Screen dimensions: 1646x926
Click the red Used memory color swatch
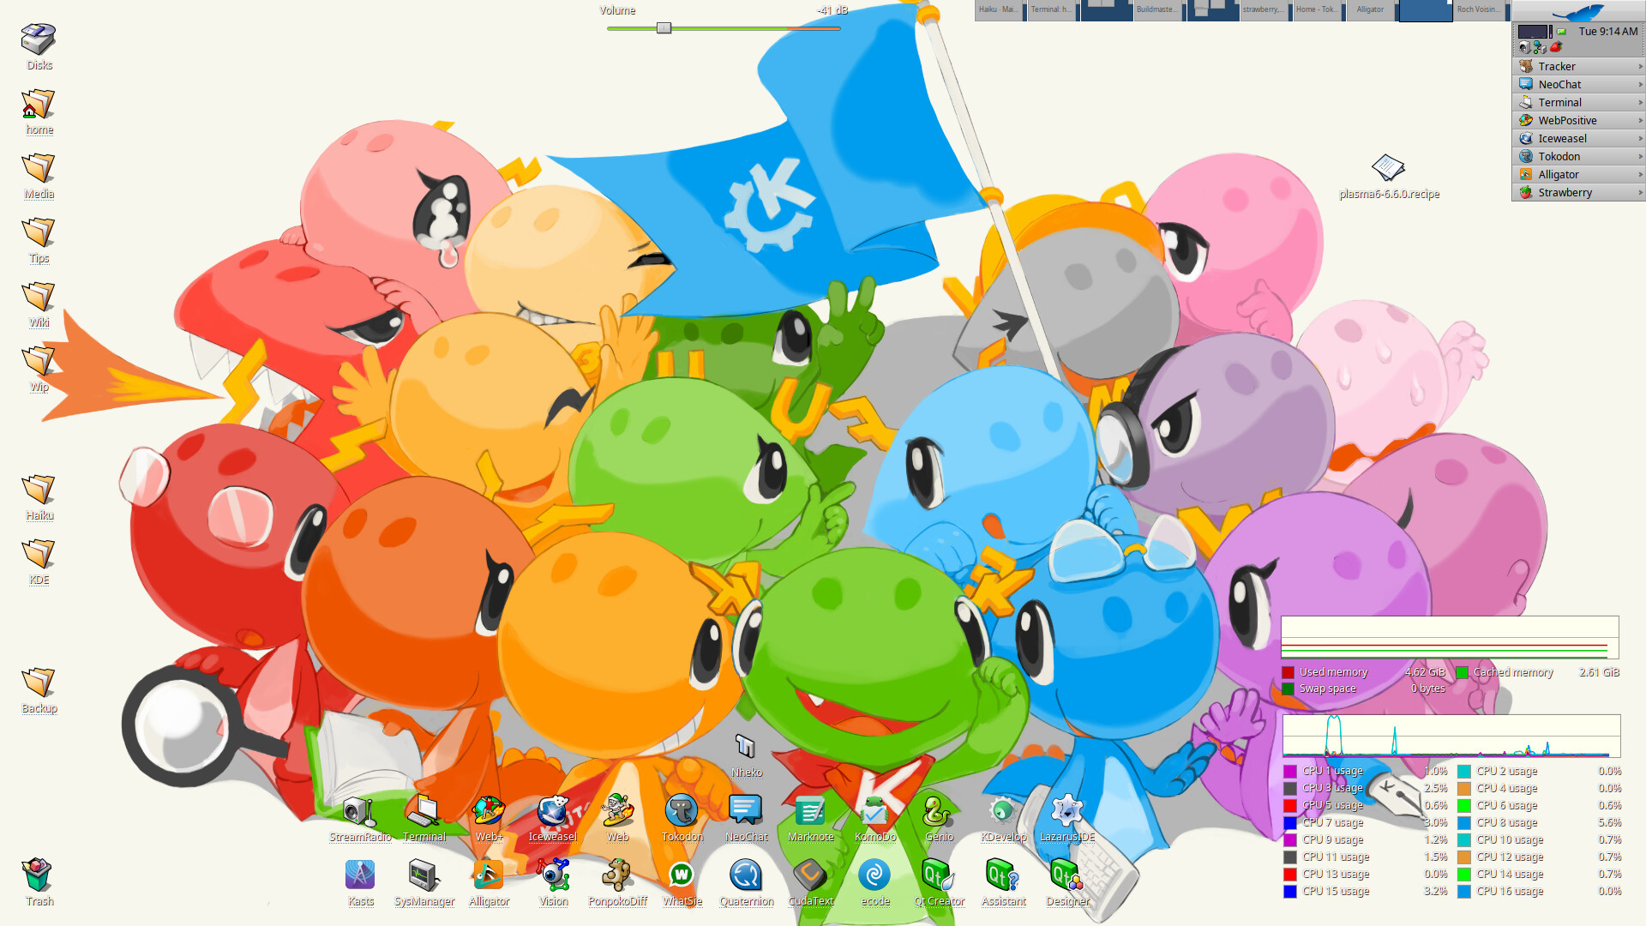(1288, 672)
